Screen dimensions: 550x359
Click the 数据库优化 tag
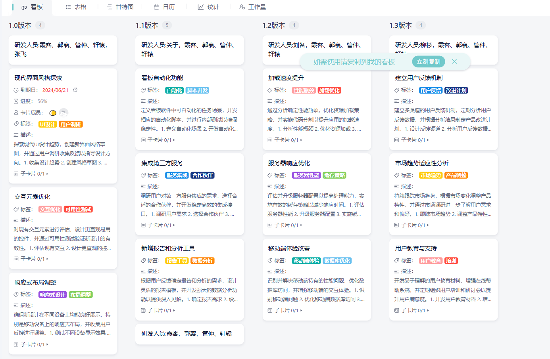point(337,261)
